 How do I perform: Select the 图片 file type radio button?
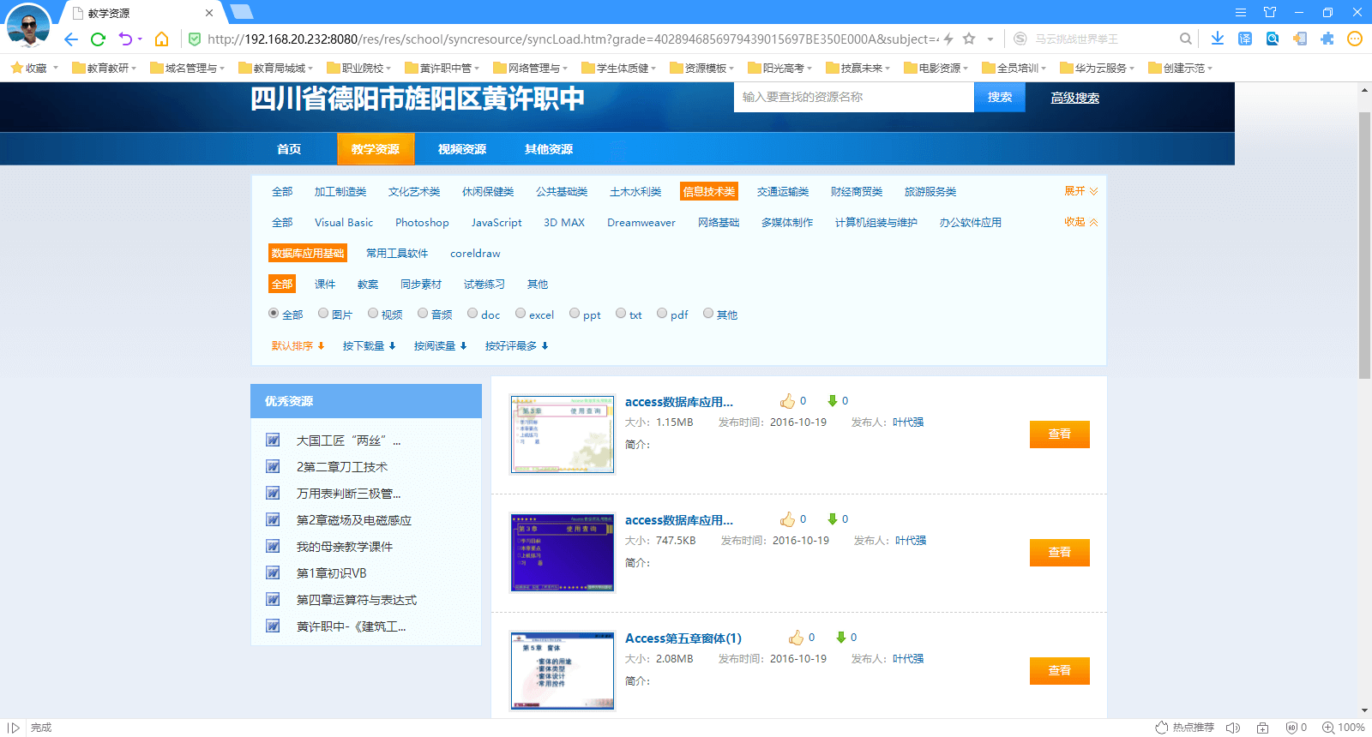(x=323, y=314)
